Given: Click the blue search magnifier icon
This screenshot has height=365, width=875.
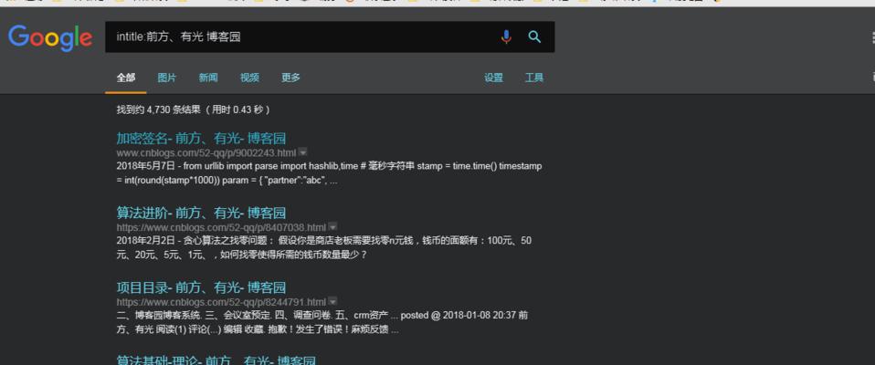Looking at the screenshot, I should point(534,36).
